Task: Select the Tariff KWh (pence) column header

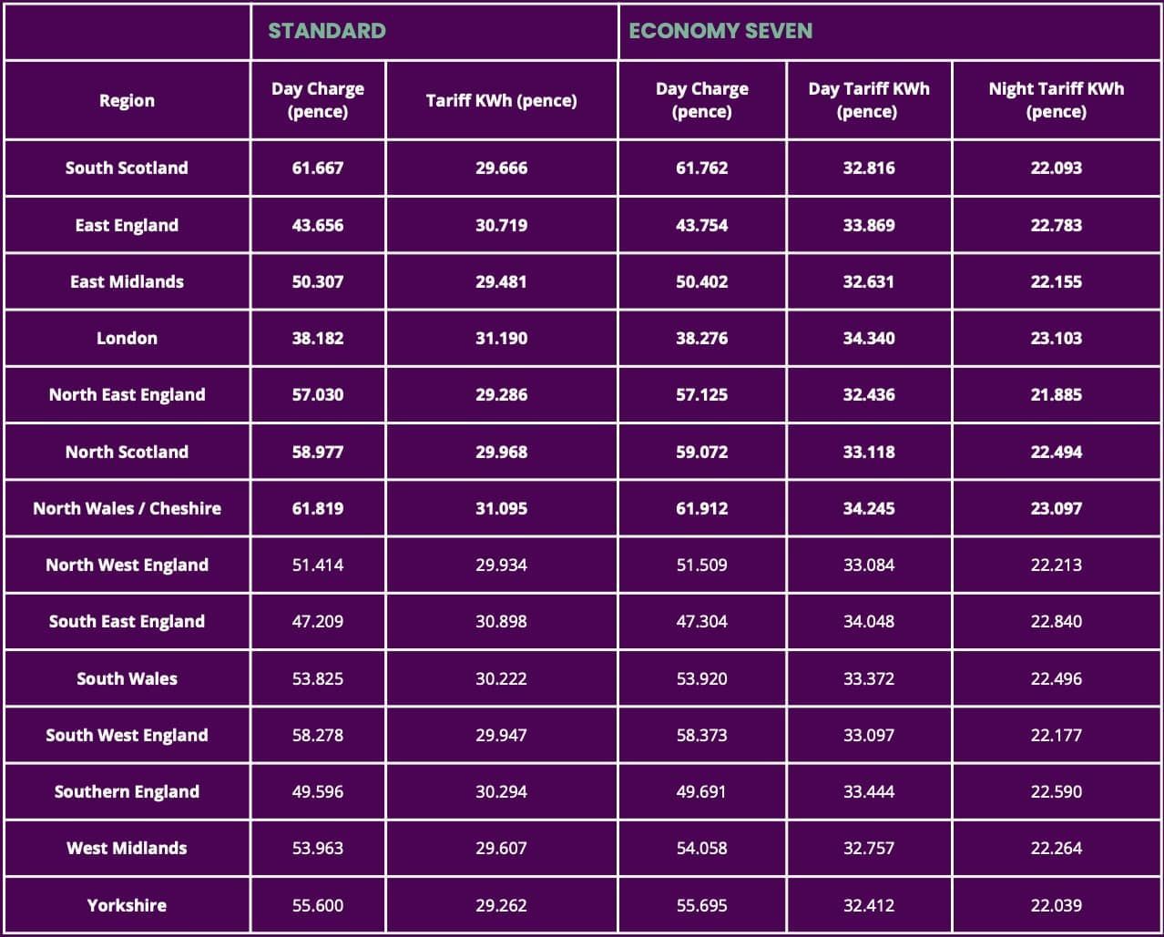Action: pyautogui.click(x=501, y=100)
